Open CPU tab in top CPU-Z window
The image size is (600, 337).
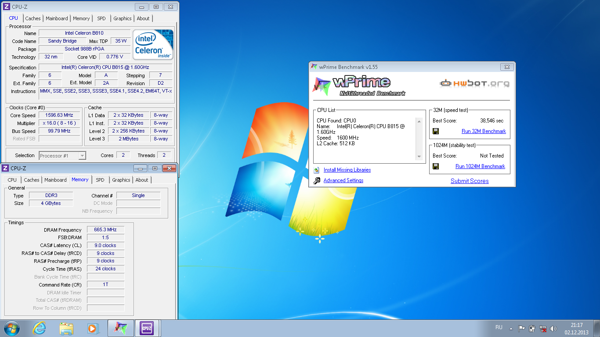[x=14, y=18]
